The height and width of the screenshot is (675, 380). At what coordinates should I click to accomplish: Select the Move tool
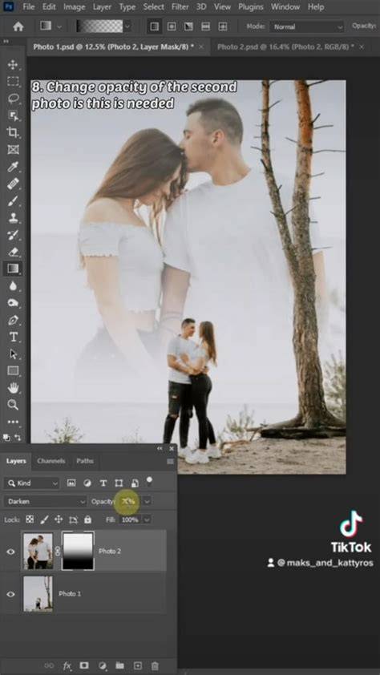(13, 65)
